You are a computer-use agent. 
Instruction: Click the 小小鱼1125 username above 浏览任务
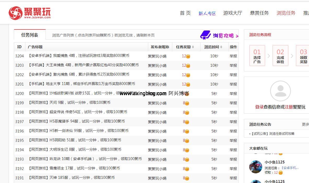point(274,162)
